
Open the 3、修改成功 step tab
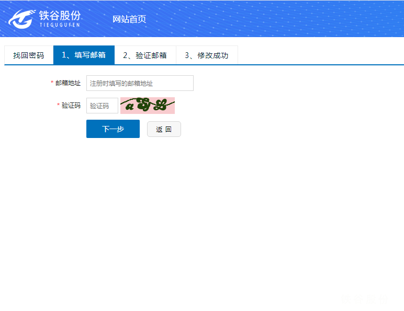[207, 55]
